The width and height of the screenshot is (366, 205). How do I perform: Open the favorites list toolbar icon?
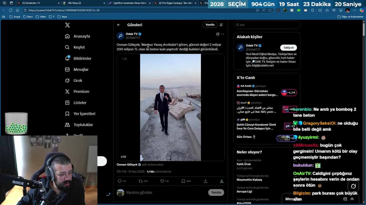327,10
